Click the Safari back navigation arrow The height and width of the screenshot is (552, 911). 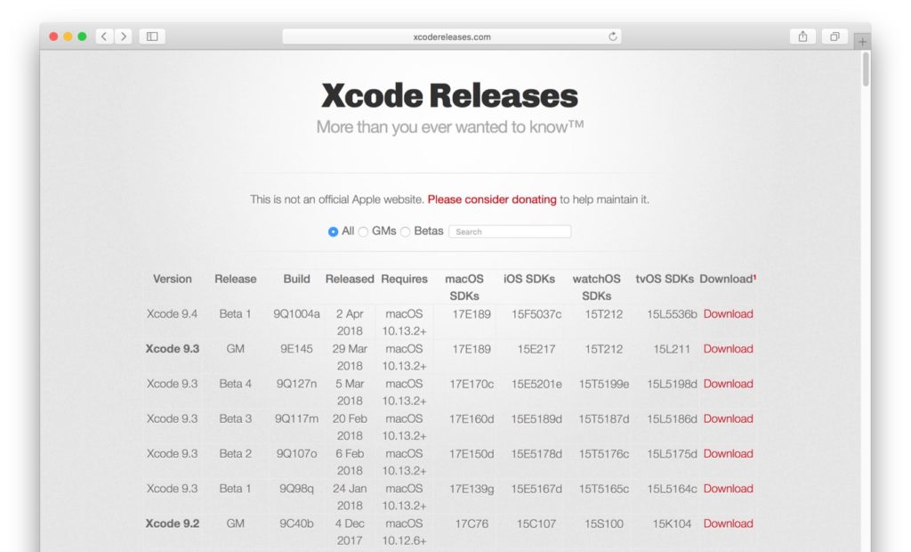click(104, 37)
